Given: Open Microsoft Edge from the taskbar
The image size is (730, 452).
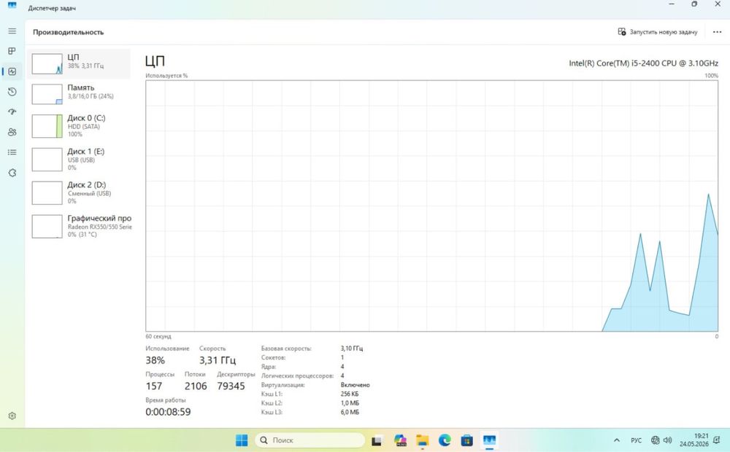Looking at the screenshot, I should click(x=445, y=440).
